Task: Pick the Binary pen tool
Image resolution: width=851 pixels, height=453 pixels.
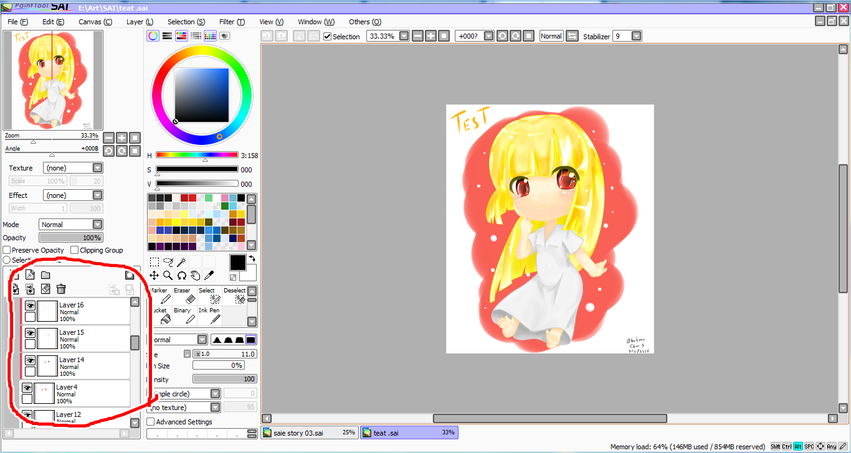Action: [184, 315]
